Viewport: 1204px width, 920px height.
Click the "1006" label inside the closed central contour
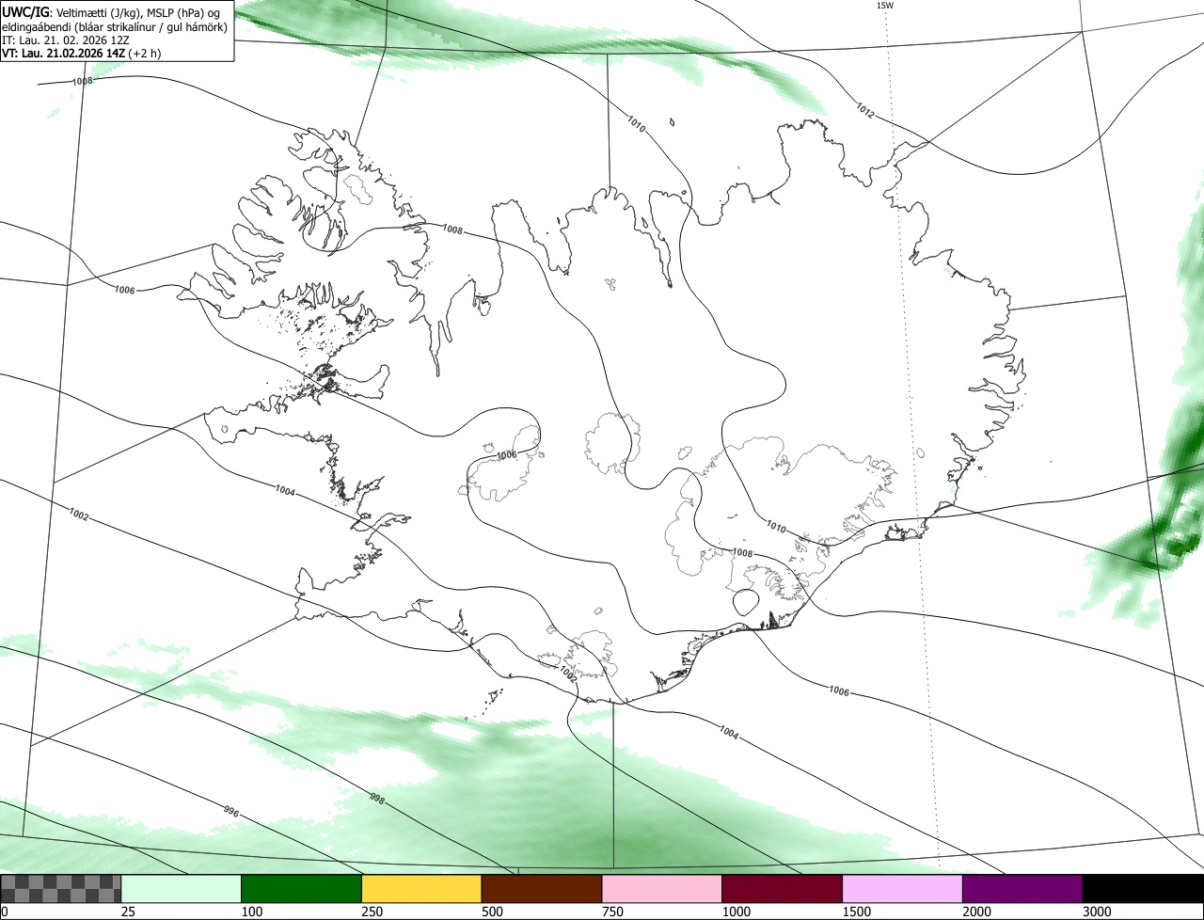click(506, 455)
